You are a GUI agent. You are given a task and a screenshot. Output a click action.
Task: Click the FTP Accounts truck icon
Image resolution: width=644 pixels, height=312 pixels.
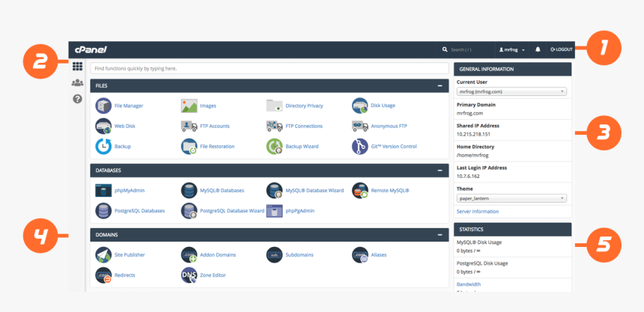(x=189, y=126)
